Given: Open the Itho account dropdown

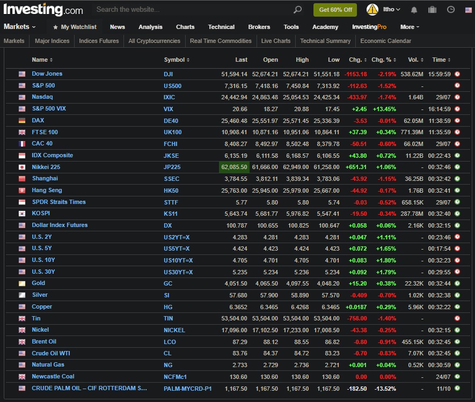Looking at the screenshot, I should [x=392, y=9].
